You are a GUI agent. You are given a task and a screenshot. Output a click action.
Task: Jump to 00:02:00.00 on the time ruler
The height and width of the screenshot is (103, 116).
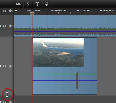tap(83, 11)
